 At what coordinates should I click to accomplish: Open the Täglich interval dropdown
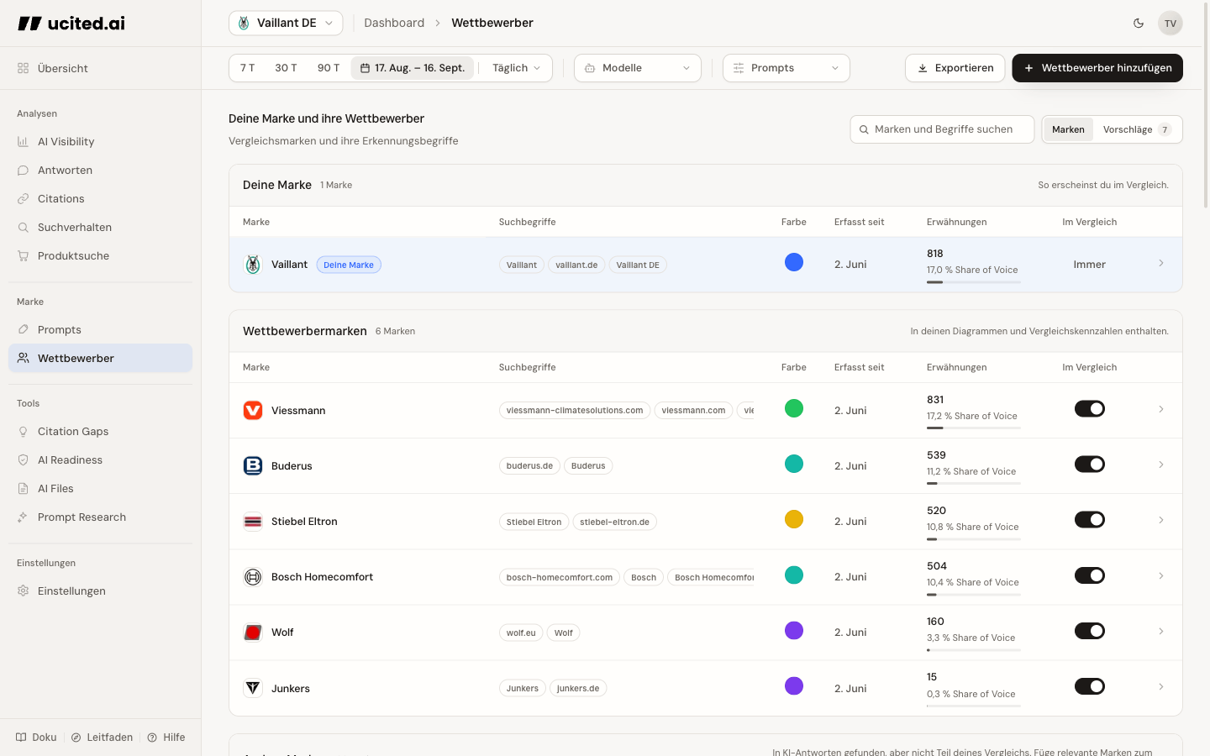516,68
